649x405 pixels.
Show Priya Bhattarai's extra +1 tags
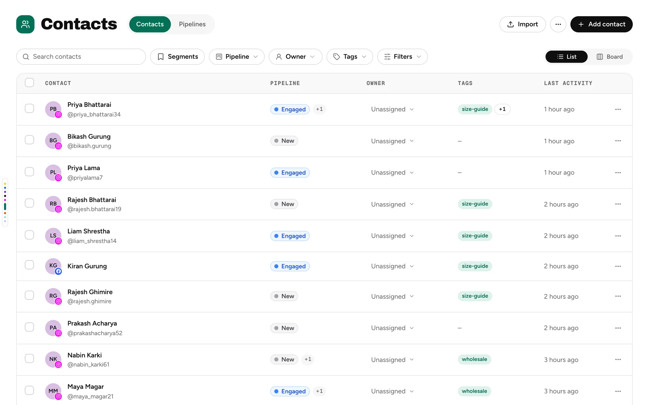(502, 109)
